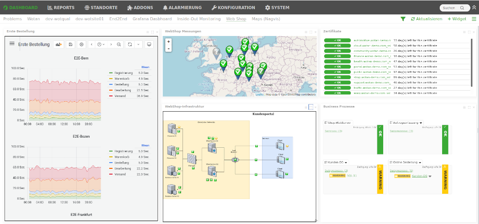Click the green filter funnel icon
Viewport: 479px width, 224px height.
[403, 19]
